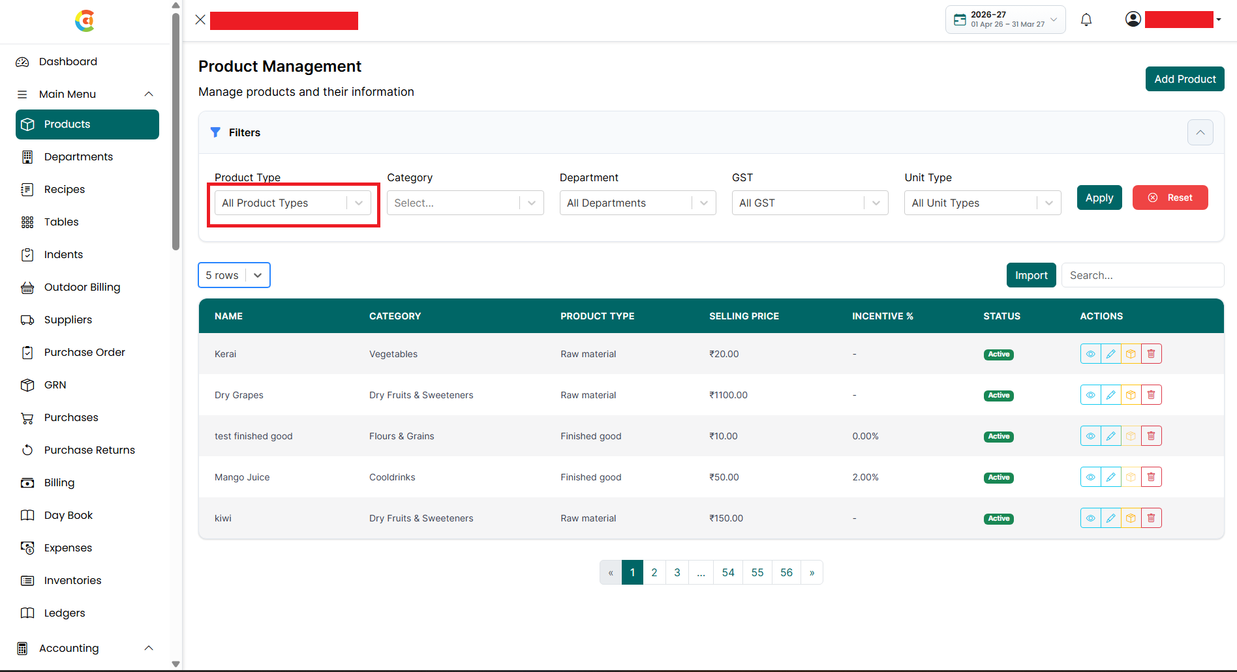Open stock box icon for Dry Grapes

pos(1131,395)
